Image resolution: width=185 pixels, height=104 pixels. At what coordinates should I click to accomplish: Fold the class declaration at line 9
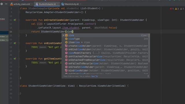[x=19, y=12]
